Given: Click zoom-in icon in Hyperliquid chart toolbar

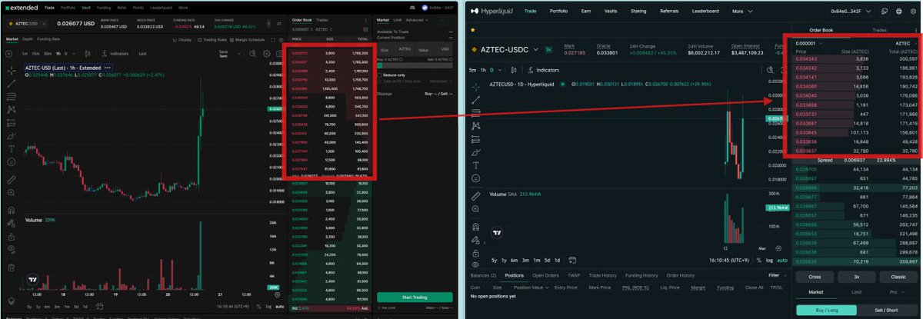Looking at the screenshot, I should click(x=476, y=209).
